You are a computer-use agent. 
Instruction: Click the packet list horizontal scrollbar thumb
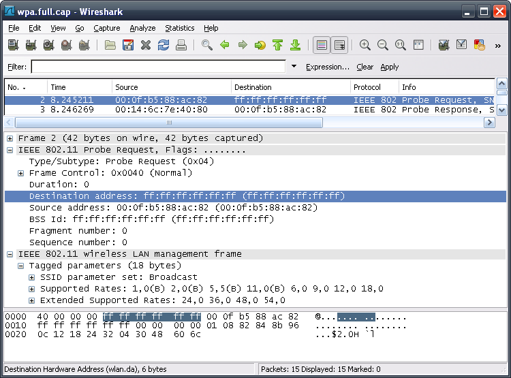coord(169,123)
